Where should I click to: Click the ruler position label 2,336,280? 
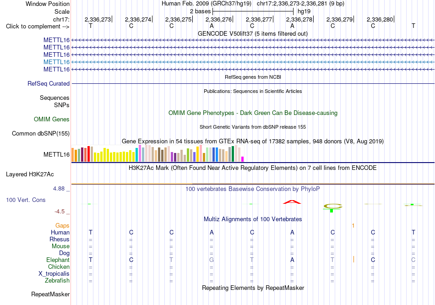[380, 19]
